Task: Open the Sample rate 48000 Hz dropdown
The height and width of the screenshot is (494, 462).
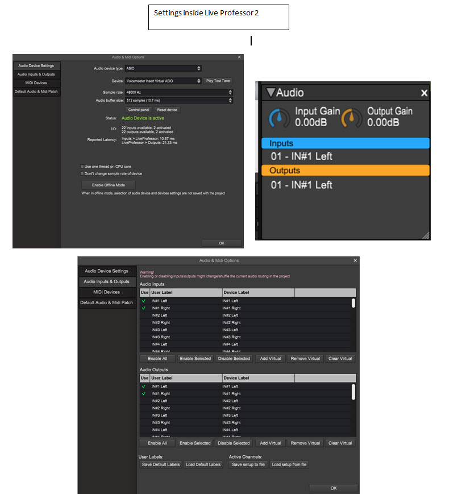Action: tap(179, 92)
